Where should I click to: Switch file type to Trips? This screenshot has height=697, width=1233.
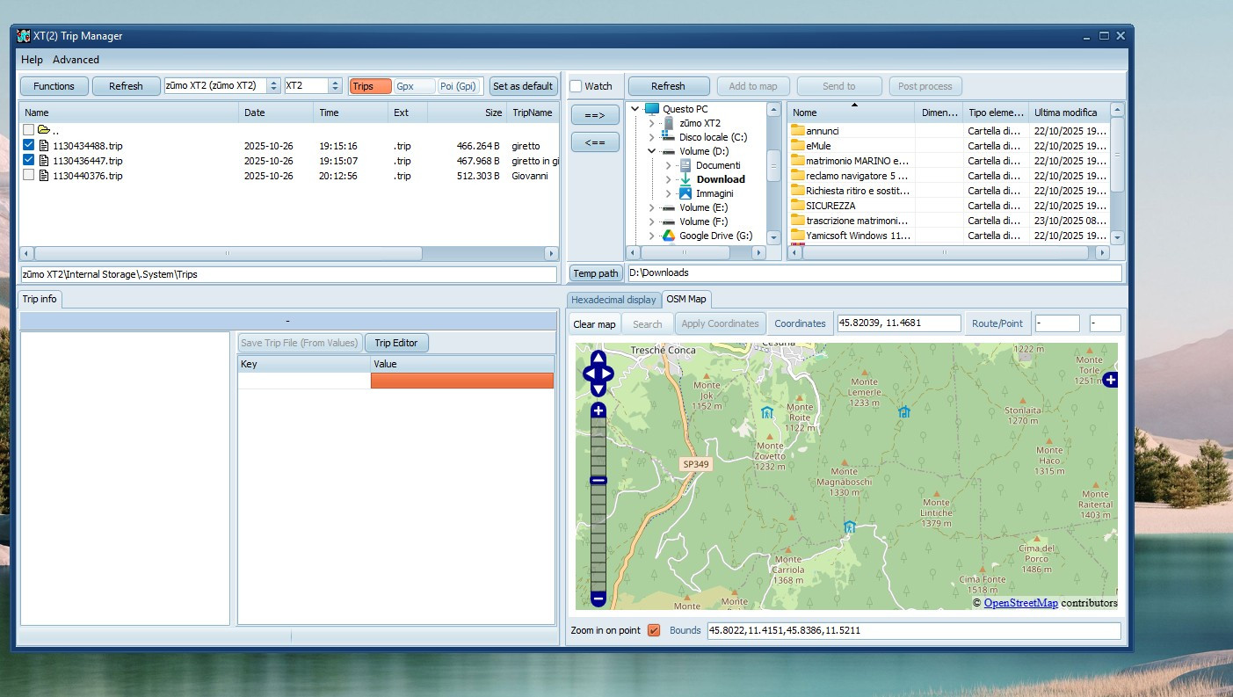[x=370, y=86]
